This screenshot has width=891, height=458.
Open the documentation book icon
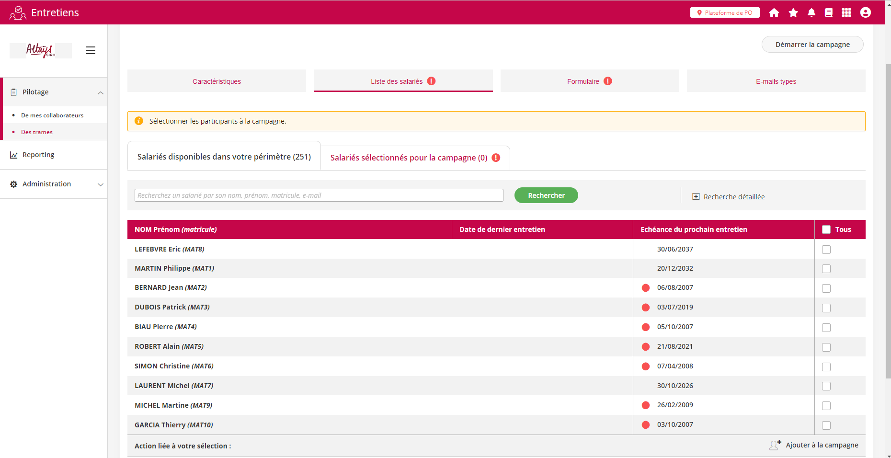(828, 13)
